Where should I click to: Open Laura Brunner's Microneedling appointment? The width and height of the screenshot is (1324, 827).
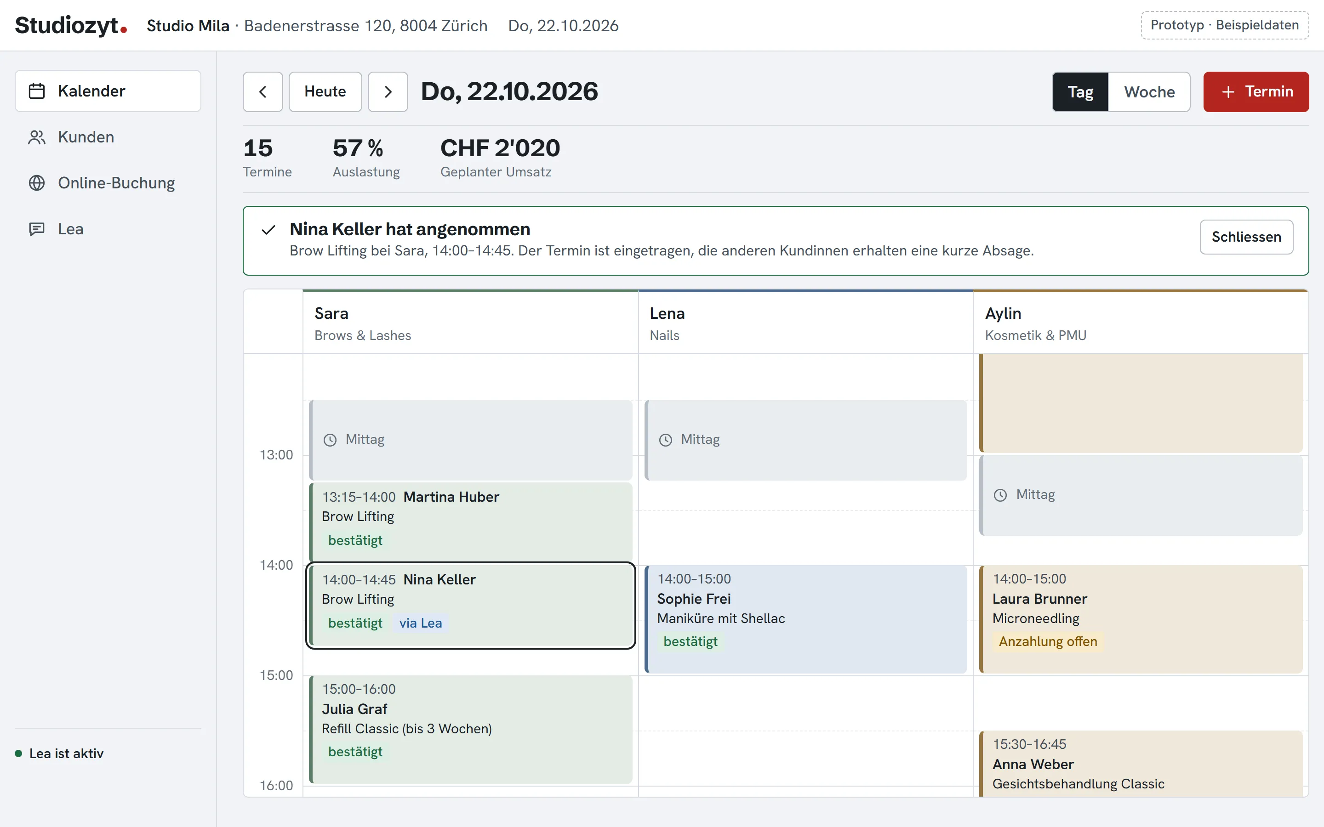tap(1141, 619)
